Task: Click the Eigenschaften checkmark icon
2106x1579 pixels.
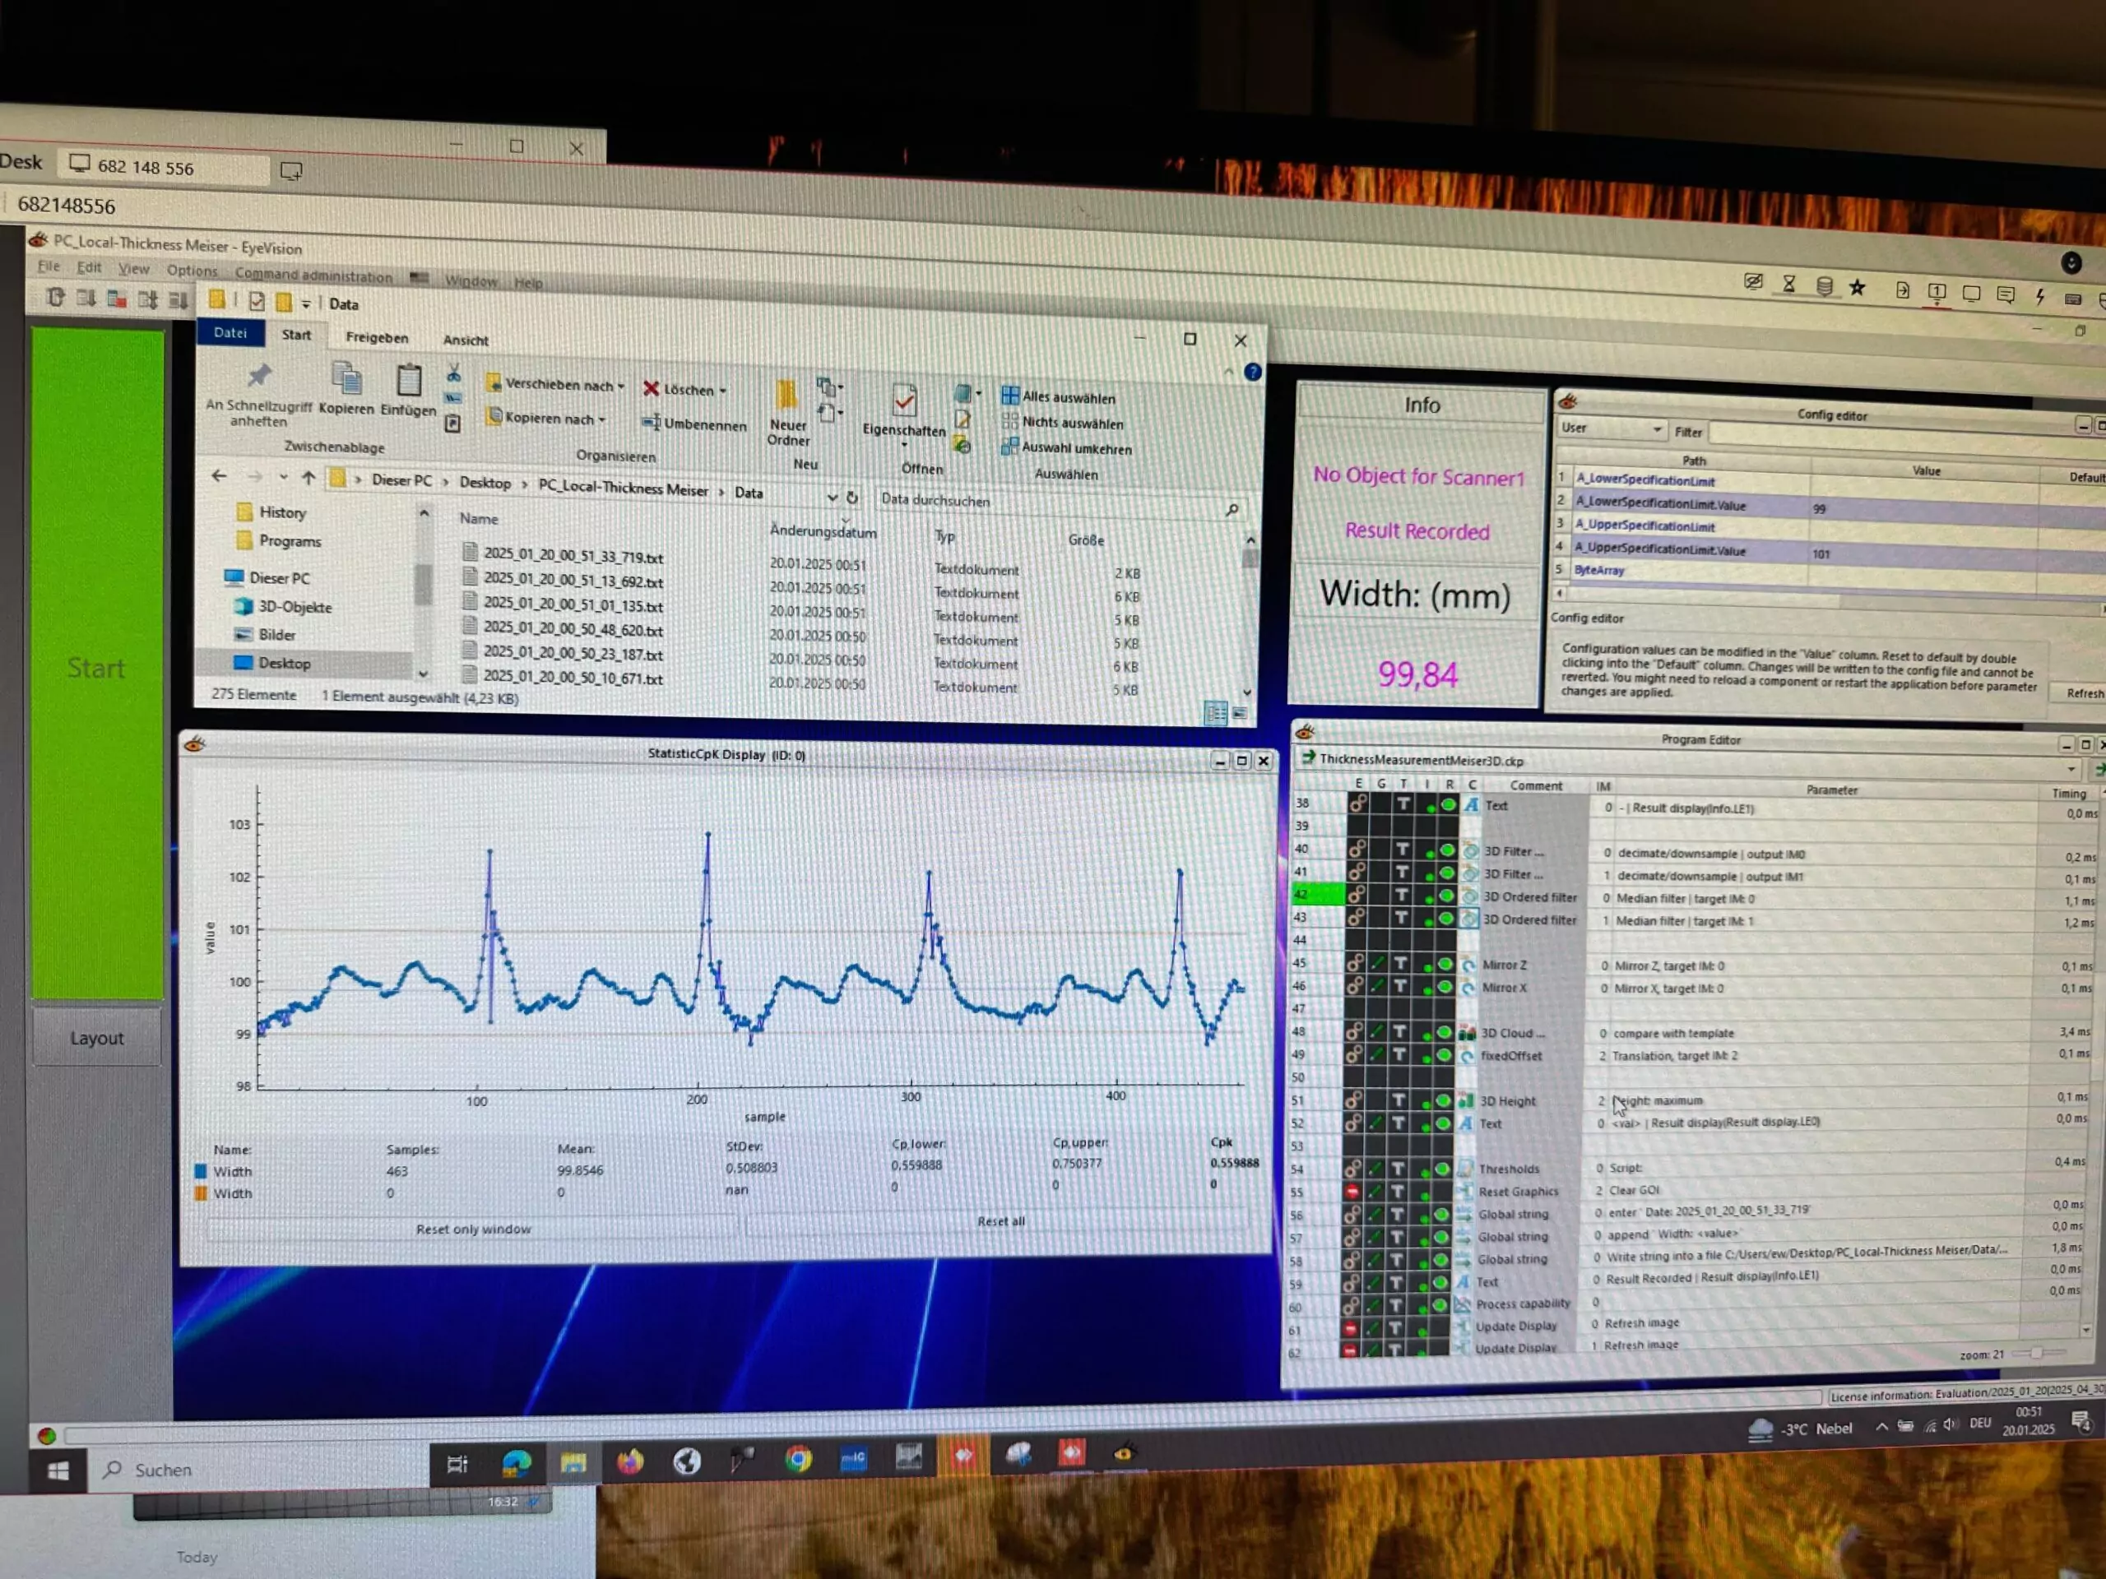Action: [904, 400]
